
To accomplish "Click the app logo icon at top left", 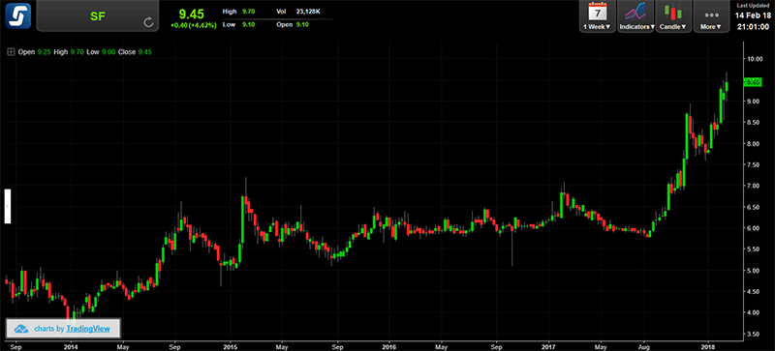I will [18, 15].
